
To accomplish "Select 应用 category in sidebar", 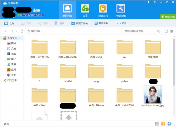I will point(12,70).
